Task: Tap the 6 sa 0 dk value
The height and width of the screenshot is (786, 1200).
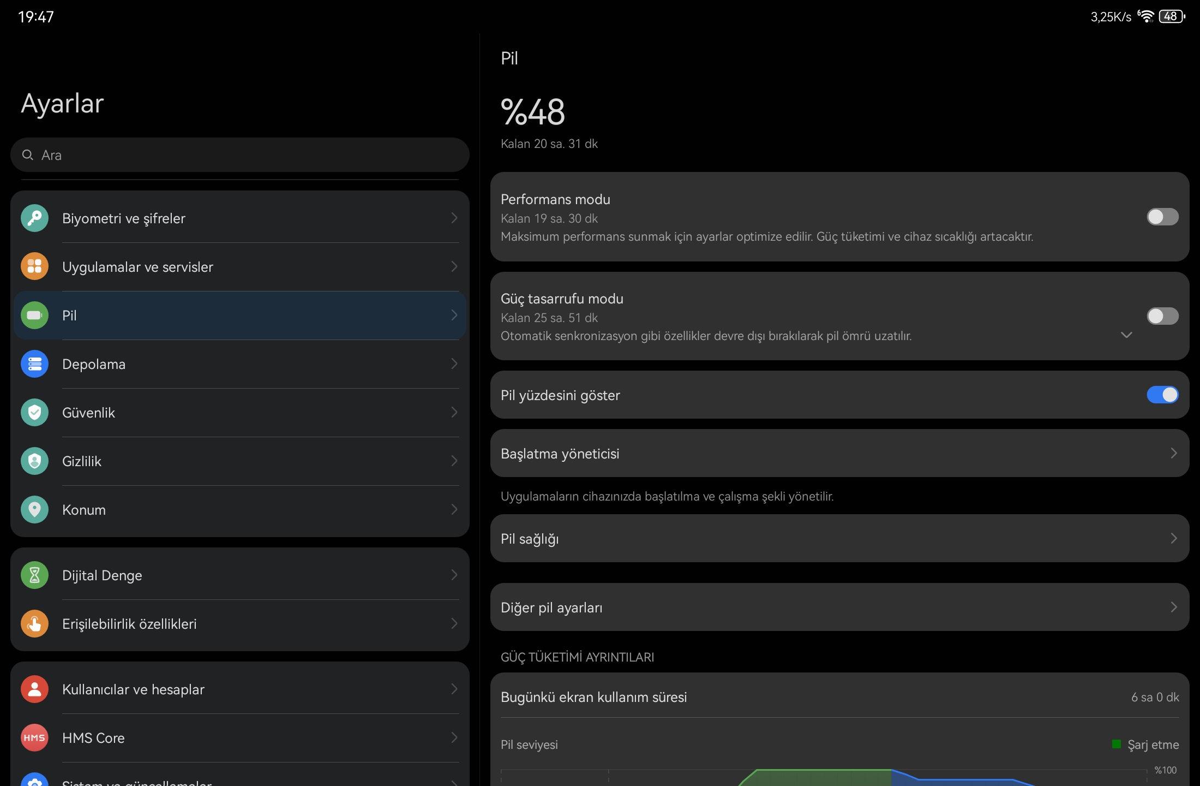Action: coord(1155,697)
